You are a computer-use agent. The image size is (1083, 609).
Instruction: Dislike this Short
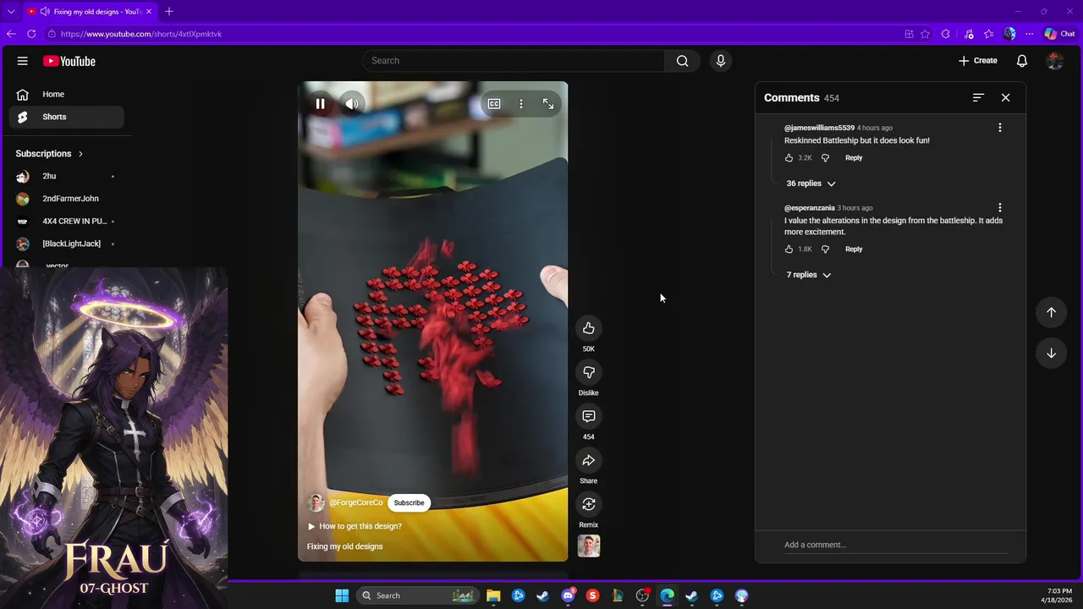pos(589,372)
